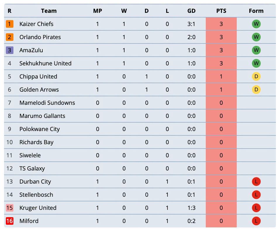
Task: Click Sekhukhune United green W form badge
Action: (256, 63)
